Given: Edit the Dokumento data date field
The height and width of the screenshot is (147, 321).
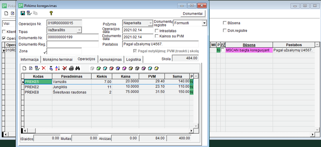Looking at the screenshot, I should tap(138, 37).
